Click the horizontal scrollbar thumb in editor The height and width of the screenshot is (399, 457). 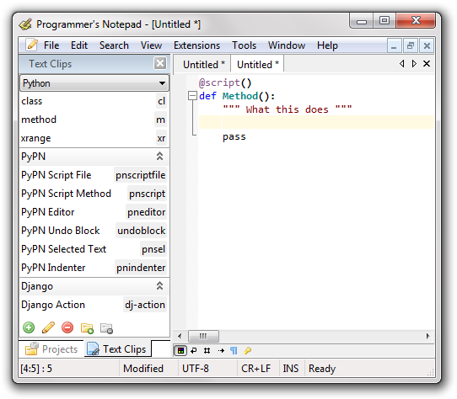pyautogui.click(x=203, y=336)
